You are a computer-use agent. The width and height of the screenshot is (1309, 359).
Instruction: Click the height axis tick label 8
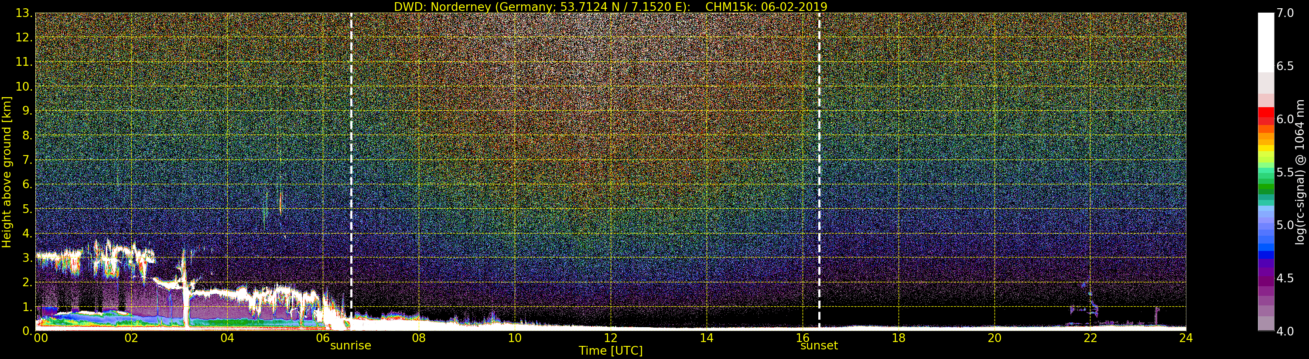[x=27, y=135]
